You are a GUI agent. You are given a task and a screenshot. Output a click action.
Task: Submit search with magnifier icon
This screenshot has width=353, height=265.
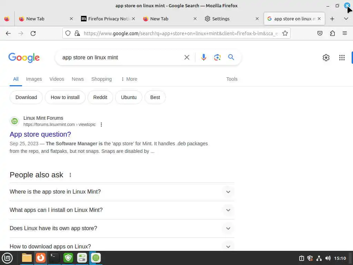231,57
